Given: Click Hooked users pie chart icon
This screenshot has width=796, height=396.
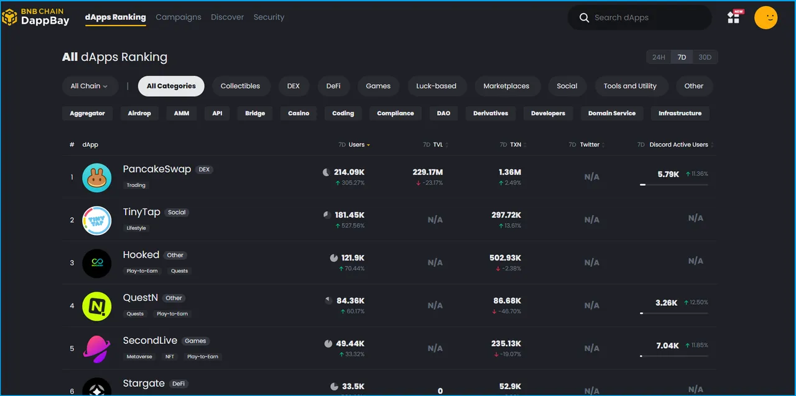Looking at the screenshot, I should (x=333, y=258).
